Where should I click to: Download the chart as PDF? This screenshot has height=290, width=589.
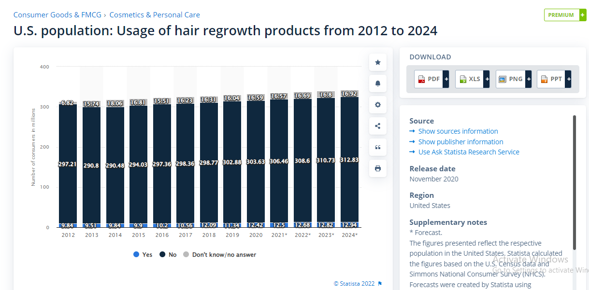(x=432, y=79)
